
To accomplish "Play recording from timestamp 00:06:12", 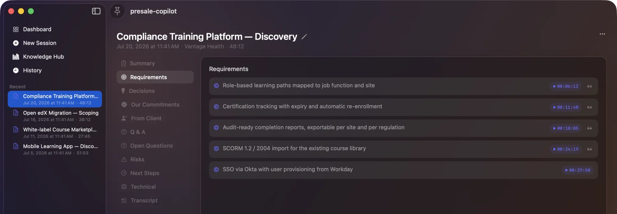I will click(566, 86).
